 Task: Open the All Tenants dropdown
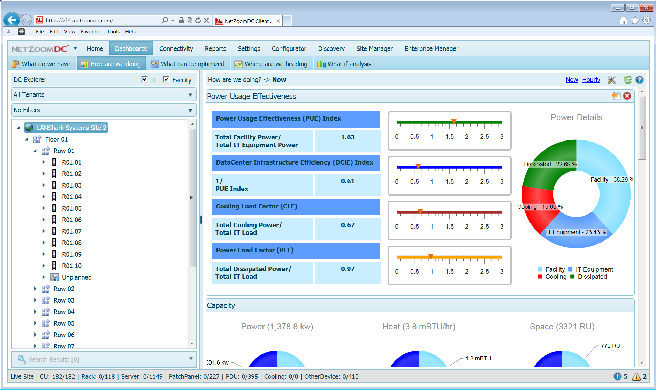tap(190, 94)
